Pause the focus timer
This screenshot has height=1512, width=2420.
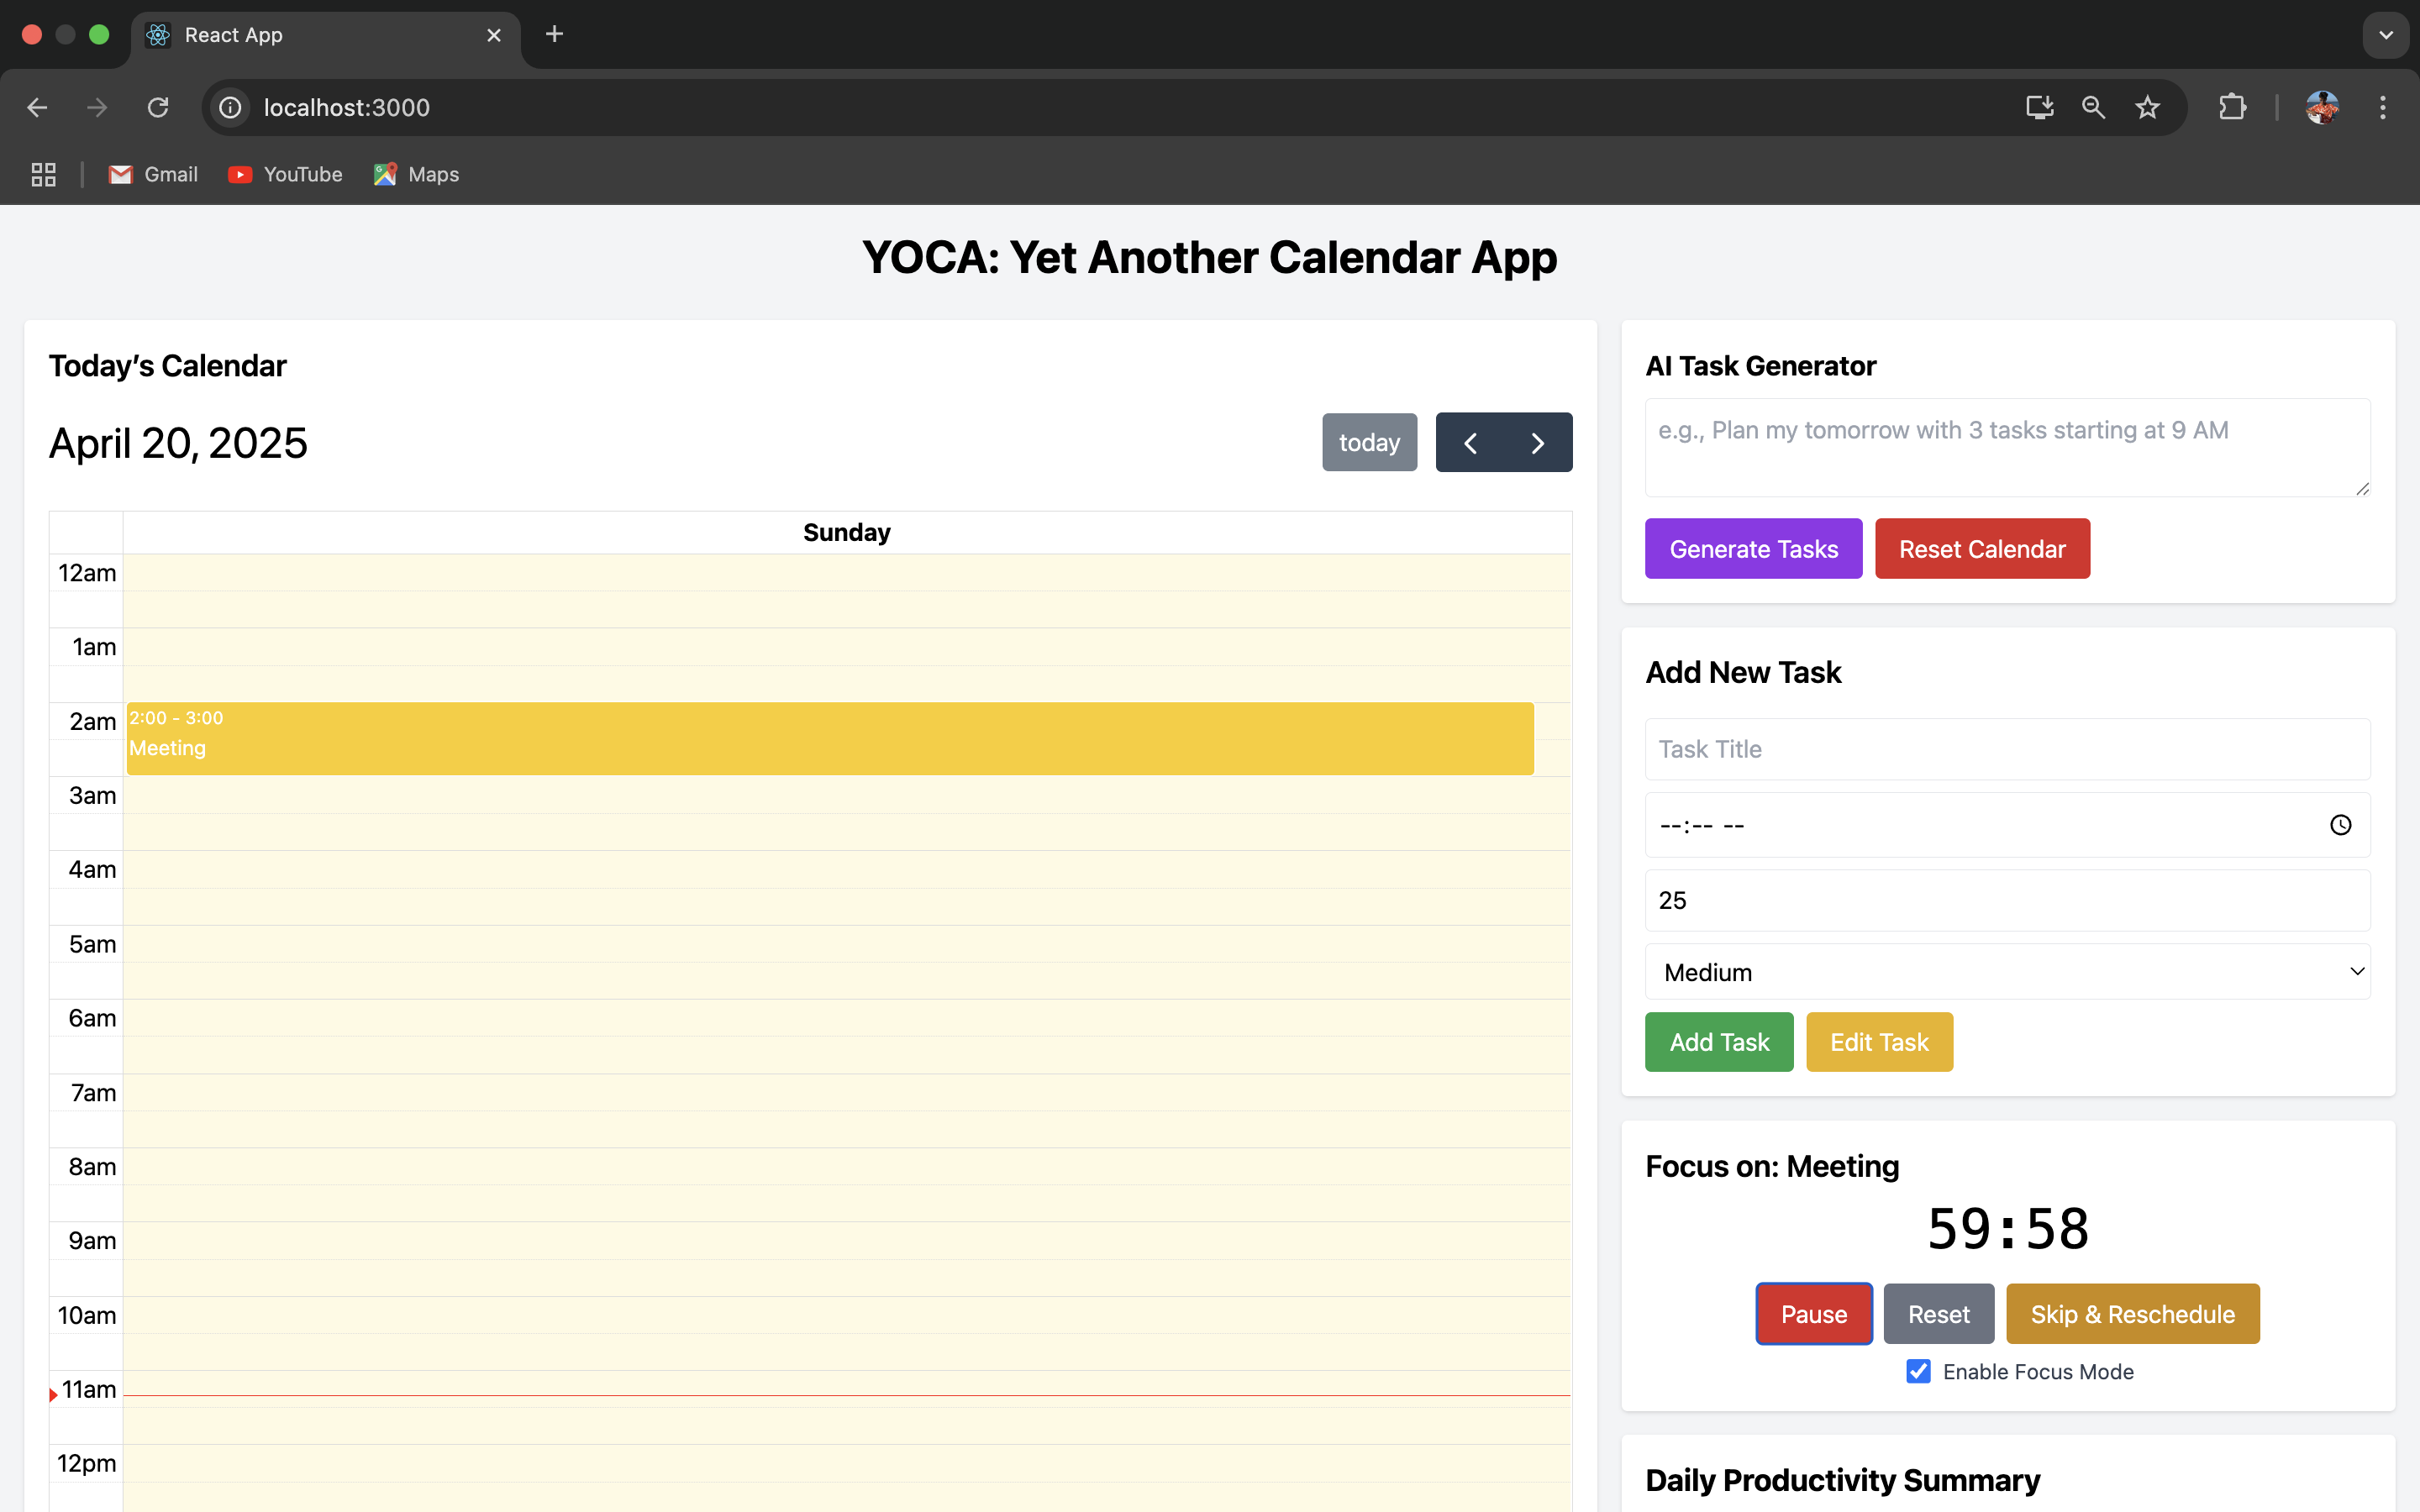click(x=1813, y=1314)
